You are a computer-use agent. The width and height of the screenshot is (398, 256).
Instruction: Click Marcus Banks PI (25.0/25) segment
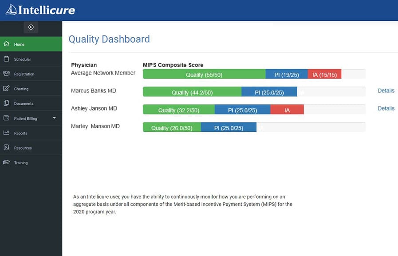coord(269,91)
